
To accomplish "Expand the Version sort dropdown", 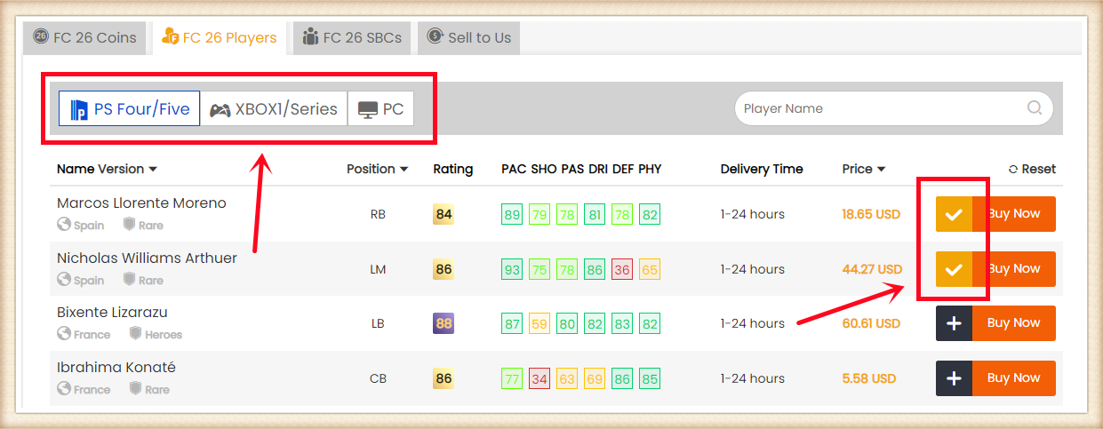I will pyautogui.click(x=153, y=170).
